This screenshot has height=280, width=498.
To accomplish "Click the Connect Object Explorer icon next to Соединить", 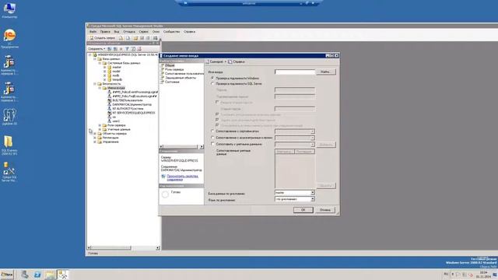I will 109,49.
